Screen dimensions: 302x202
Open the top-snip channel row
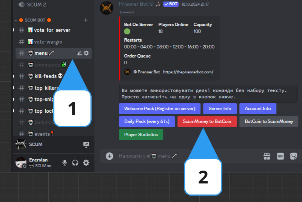37,99
